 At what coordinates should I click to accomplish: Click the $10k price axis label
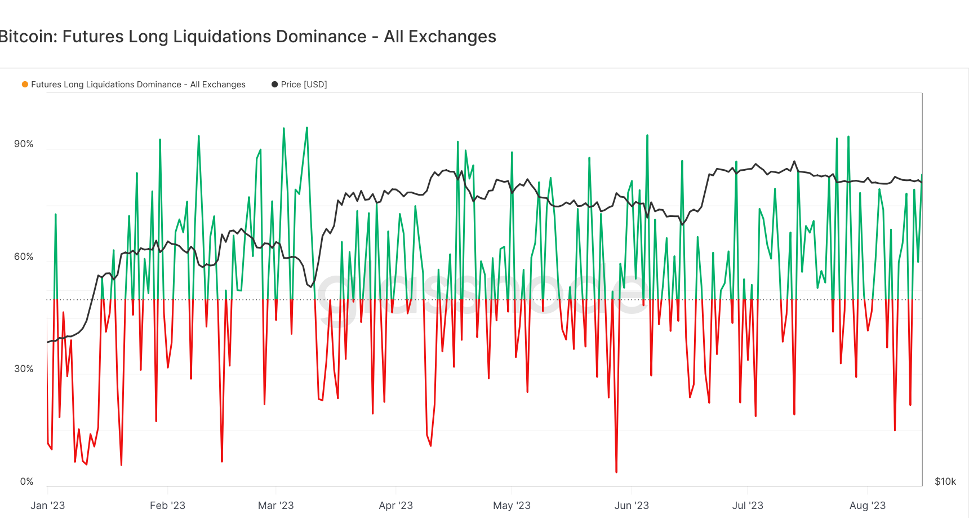coord(945,482)
